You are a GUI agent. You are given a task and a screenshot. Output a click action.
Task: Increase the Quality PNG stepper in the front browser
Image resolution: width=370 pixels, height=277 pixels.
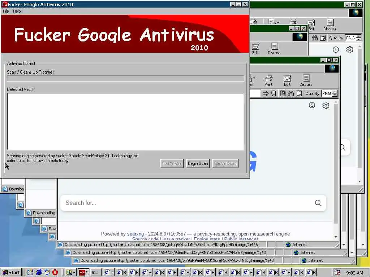[x=335, y=92]
